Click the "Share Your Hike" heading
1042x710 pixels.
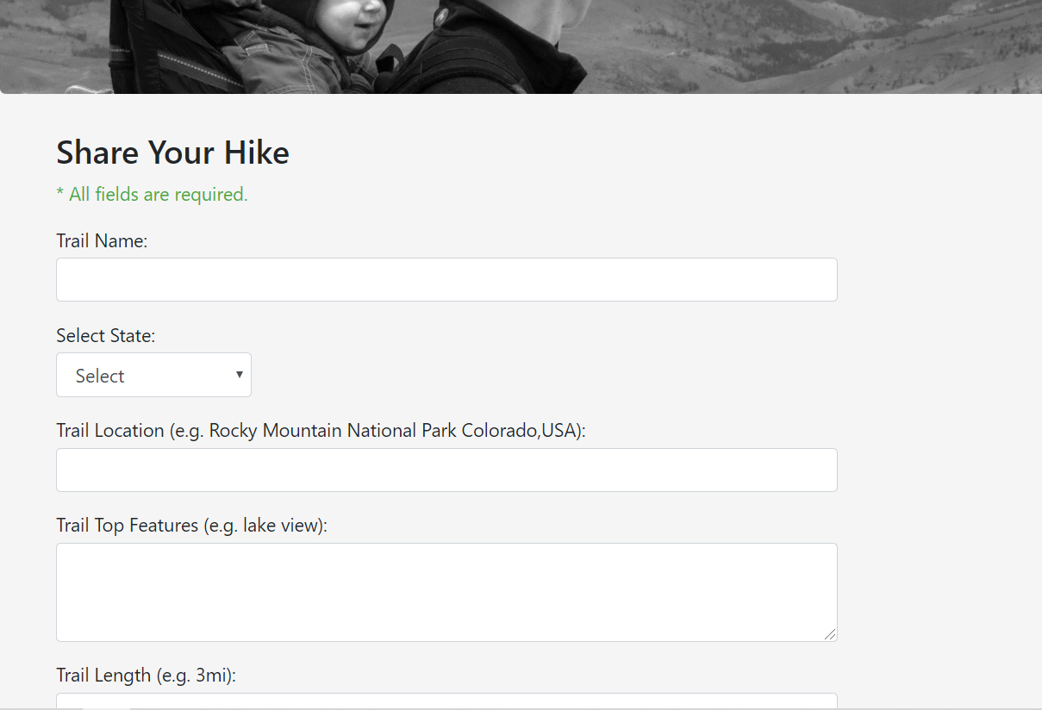tap(172, 153)
